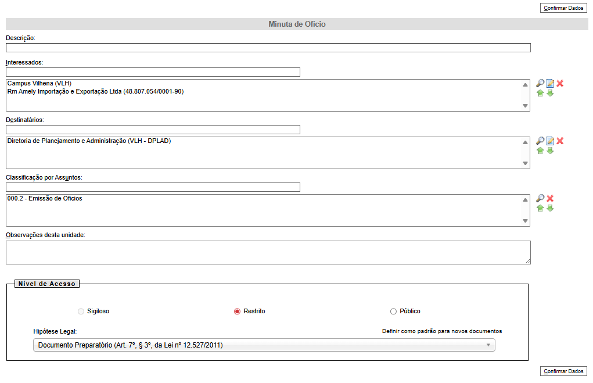Select the Restrito access level
The image size is (593, 383).
point(237,312)
